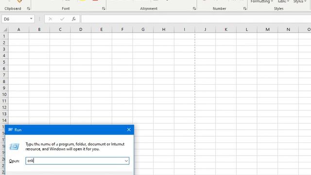Select column K header
The height and width of the screenshot is (175, 311).
226,30
